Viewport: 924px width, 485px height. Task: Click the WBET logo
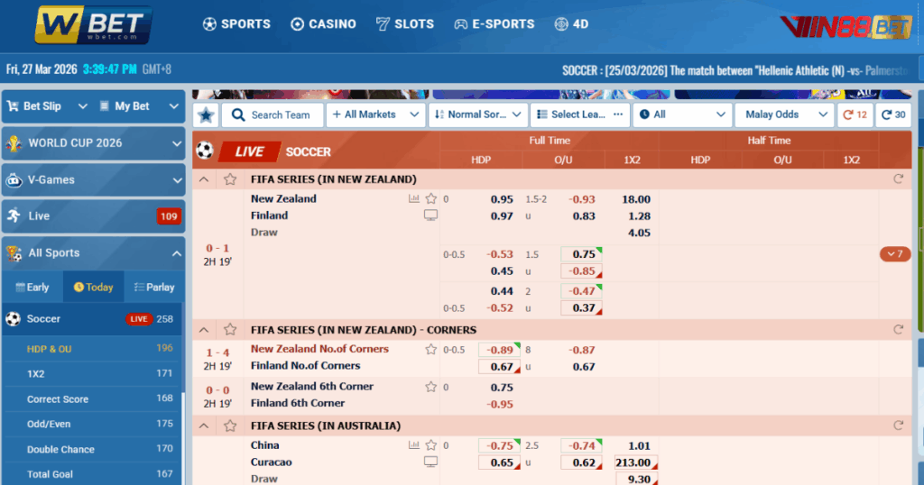93,24
